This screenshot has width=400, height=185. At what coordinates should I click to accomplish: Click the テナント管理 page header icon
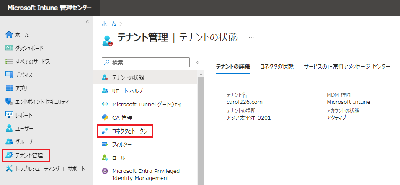pyautogui.click(x=107, y=41)
